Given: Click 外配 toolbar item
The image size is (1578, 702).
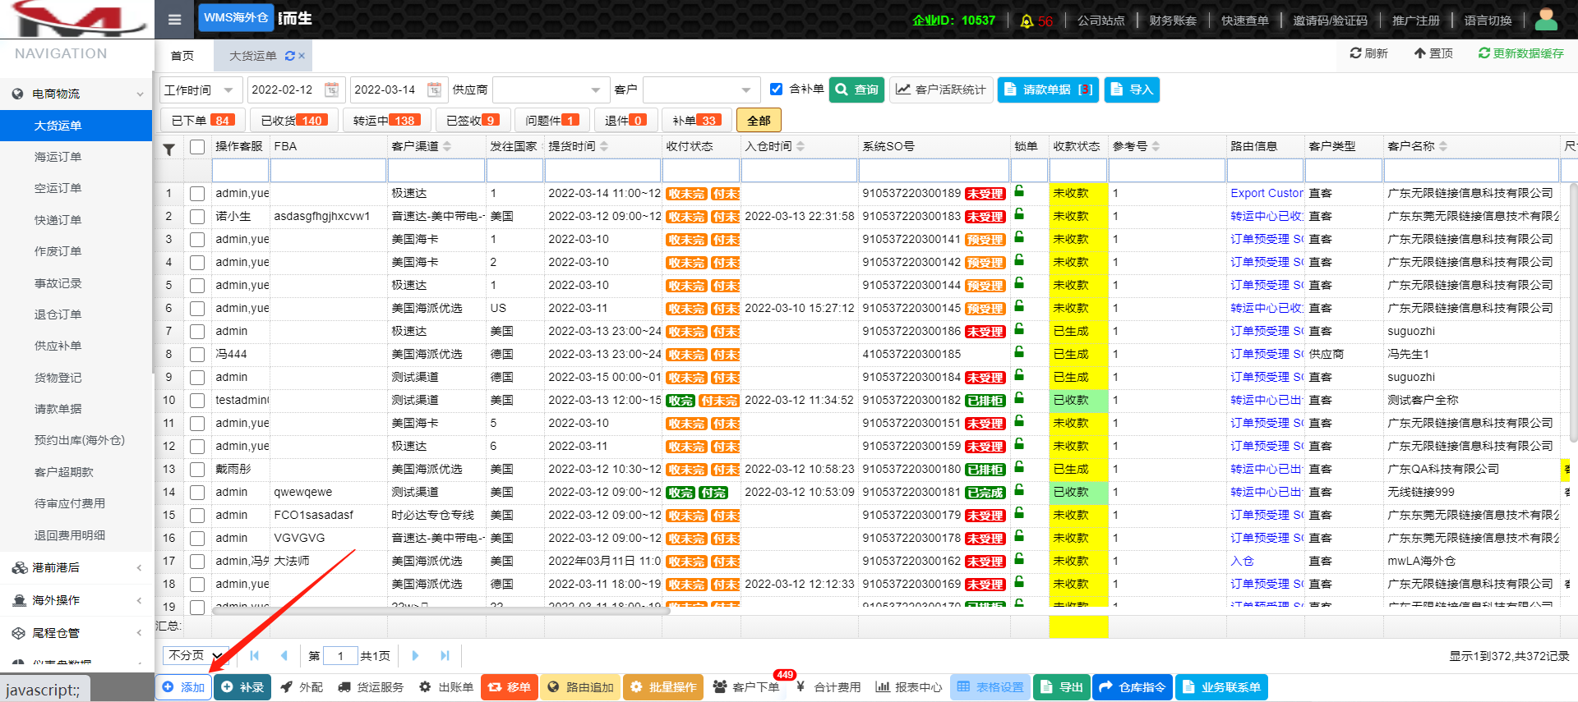Looking at the screenshot, I should [x=302, y=687].
